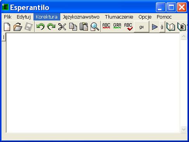The width and height of the screenshot is (189, 142).
Task: Open the Plik menu
Action: pos(8,17)
